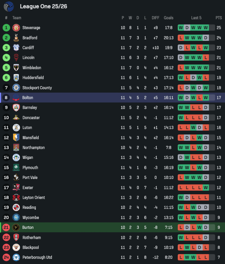This screenshot has height=264, width=225.
Task: Sort table by PTS column header
Action: tap(219, 18)
